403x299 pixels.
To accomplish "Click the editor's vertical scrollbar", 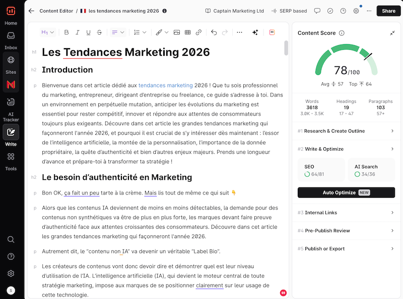I will click(286, 48).
